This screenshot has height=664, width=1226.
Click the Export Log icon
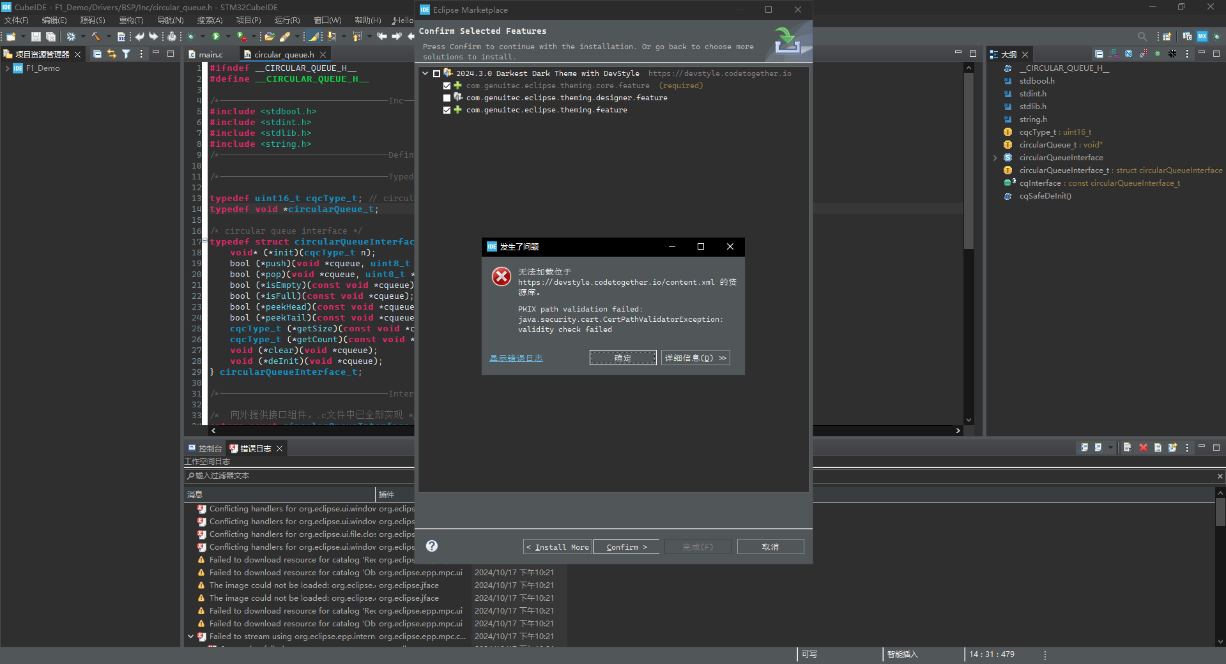click(1084, 448)
